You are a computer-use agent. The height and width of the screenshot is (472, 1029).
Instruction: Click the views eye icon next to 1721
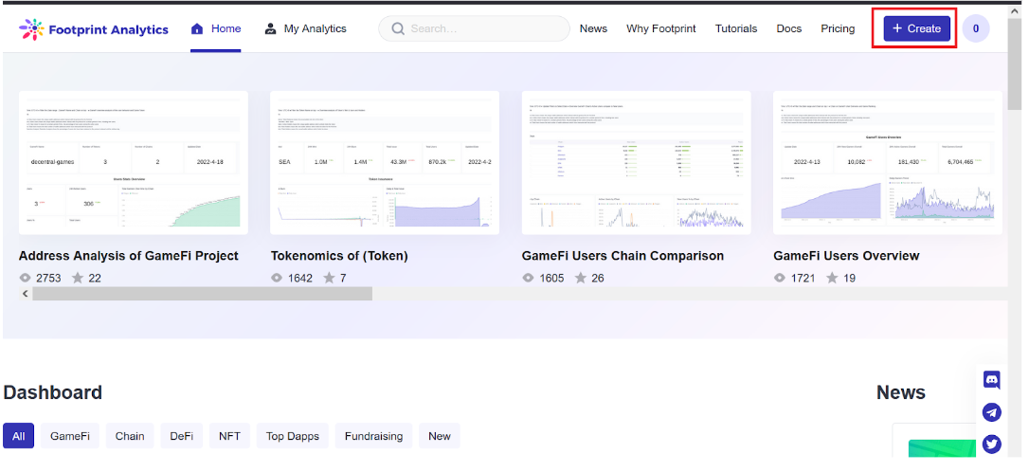780,279
